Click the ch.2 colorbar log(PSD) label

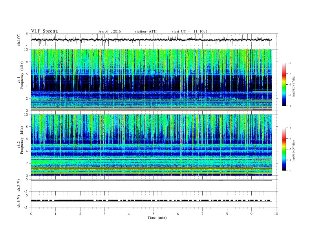(294, 151)
